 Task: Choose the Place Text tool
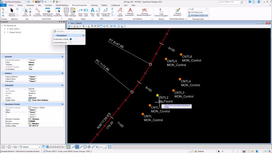[92, 12]
